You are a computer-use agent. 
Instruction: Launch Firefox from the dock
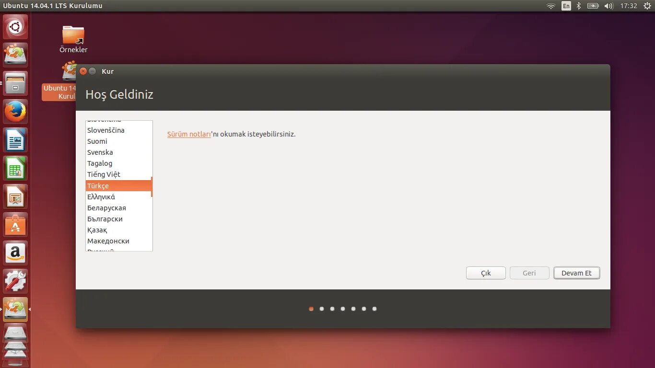(x=15, y=112)
